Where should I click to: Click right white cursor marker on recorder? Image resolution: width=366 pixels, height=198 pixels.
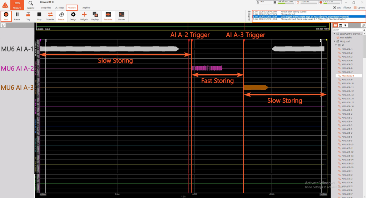[321, 41]
